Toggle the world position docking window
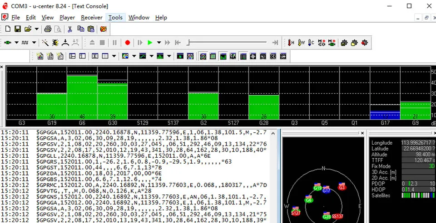436x223 pixels. pyautogui.click(x=233, y=56)
